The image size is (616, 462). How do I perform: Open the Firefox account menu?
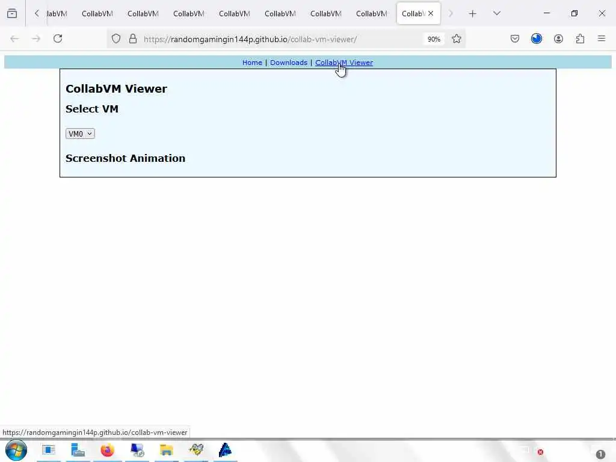[x=558, y=39]
